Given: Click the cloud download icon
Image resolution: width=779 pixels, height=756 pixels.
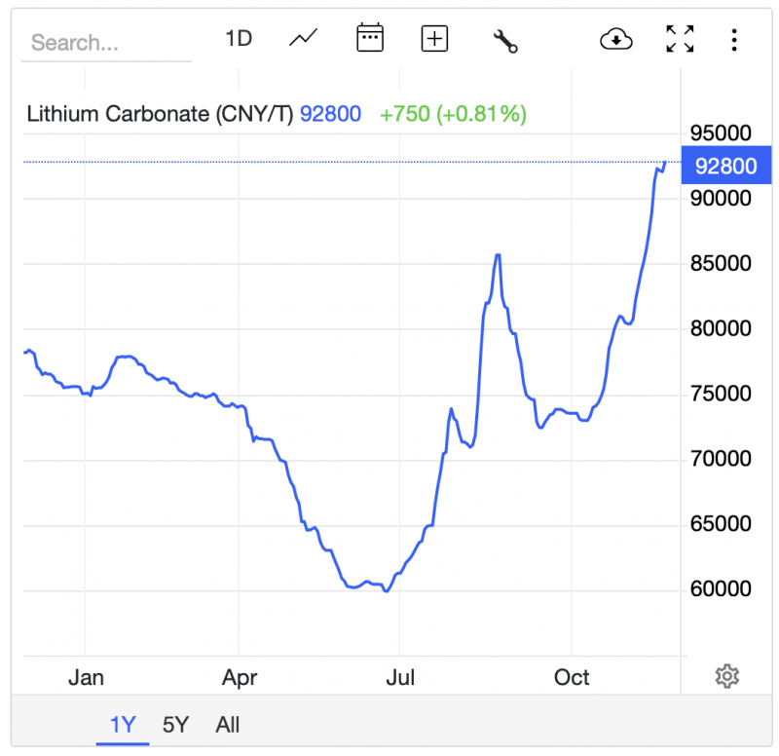Looking at the screenshot, I should pyautogui.click(x=616, y=39).
